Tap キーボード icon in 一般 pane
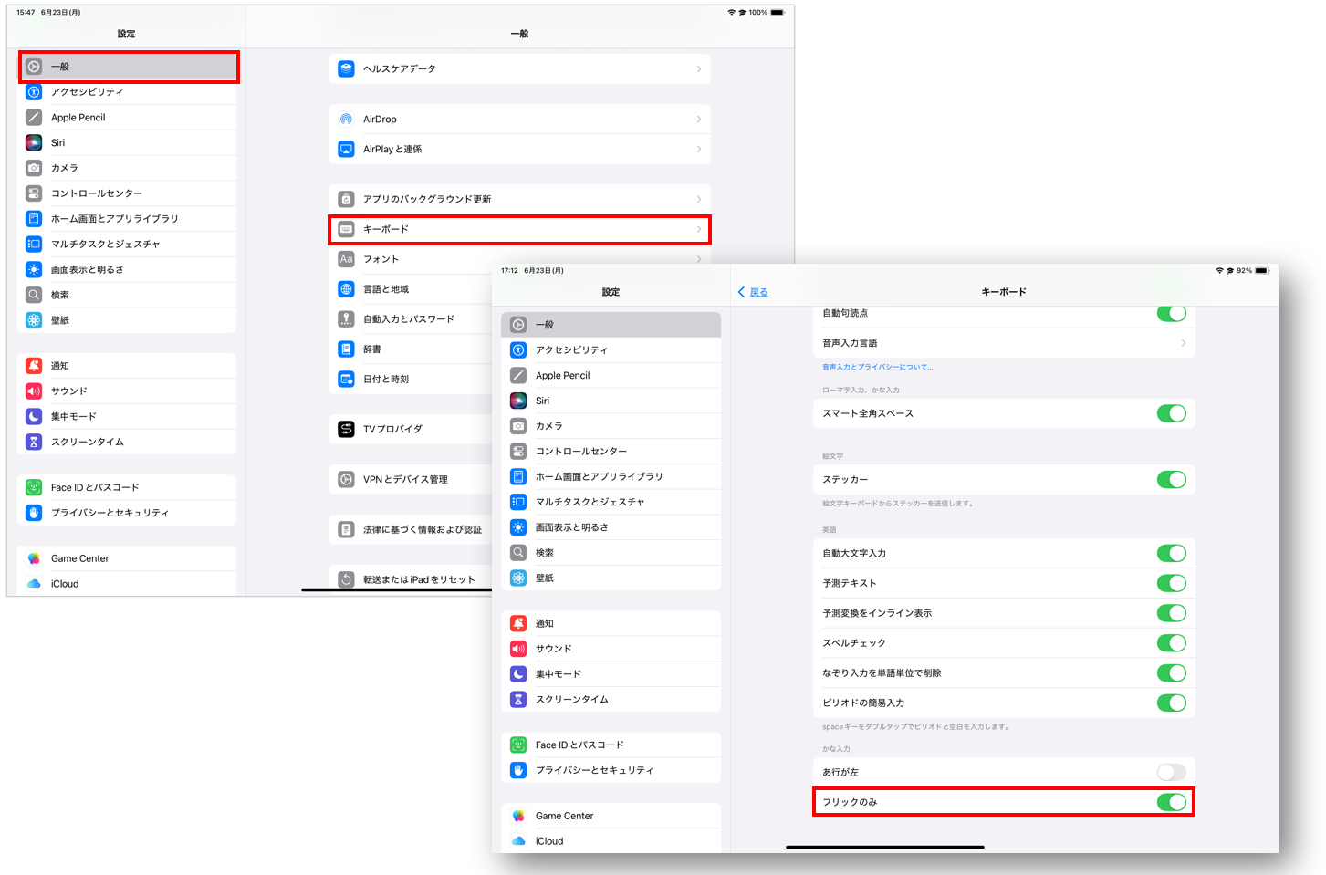 click(x=346, y=229)
